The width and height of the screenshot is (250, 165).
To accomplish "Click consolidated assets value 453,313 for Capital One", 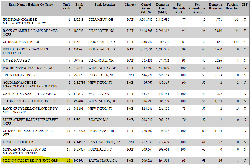I will [x=147, y=94].
